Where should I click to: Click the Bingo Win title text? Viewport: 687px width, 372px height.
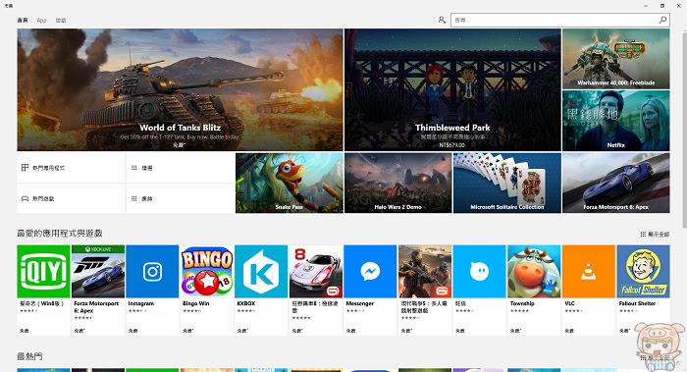[x=196, y=303]
